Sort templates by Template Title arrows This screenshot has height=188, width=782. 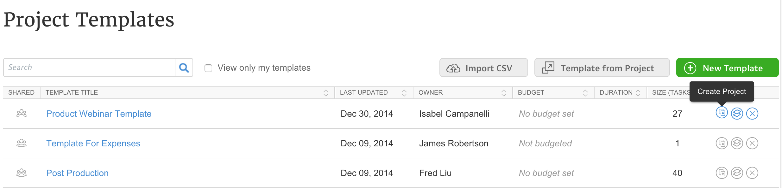[325, 93]
